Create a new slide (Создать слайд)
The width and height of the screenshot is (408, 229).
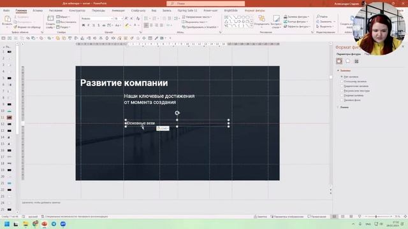click(x=50, y=22)
